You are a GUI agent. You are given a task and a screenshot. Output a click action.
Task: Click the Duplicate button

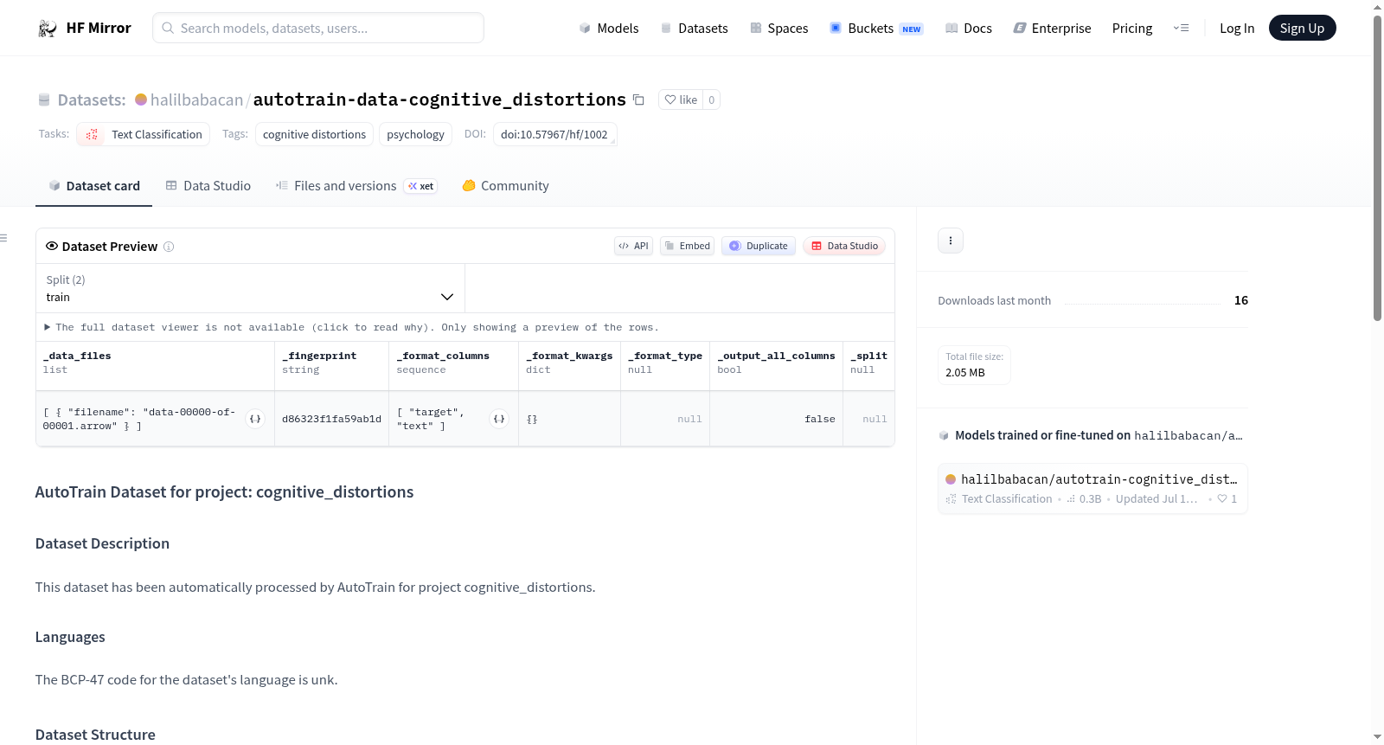pyautogui.click(x=759, y=246)
